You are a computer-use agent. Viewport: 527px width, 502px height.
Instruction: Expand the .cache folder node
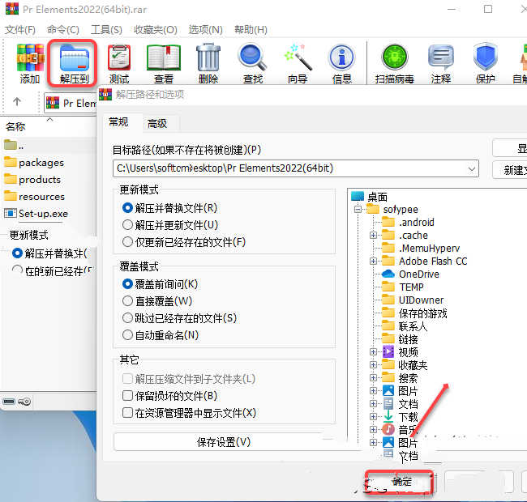tap(373, 236)
